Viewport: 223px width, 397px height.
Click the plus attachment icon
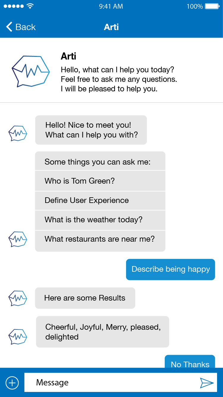(12, 383)
